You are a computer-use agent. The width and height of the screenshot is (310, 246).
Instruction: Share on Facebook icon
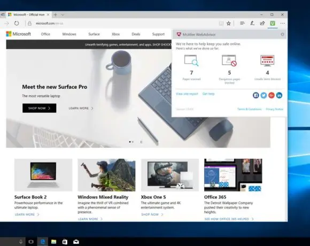tap(256, 95)
